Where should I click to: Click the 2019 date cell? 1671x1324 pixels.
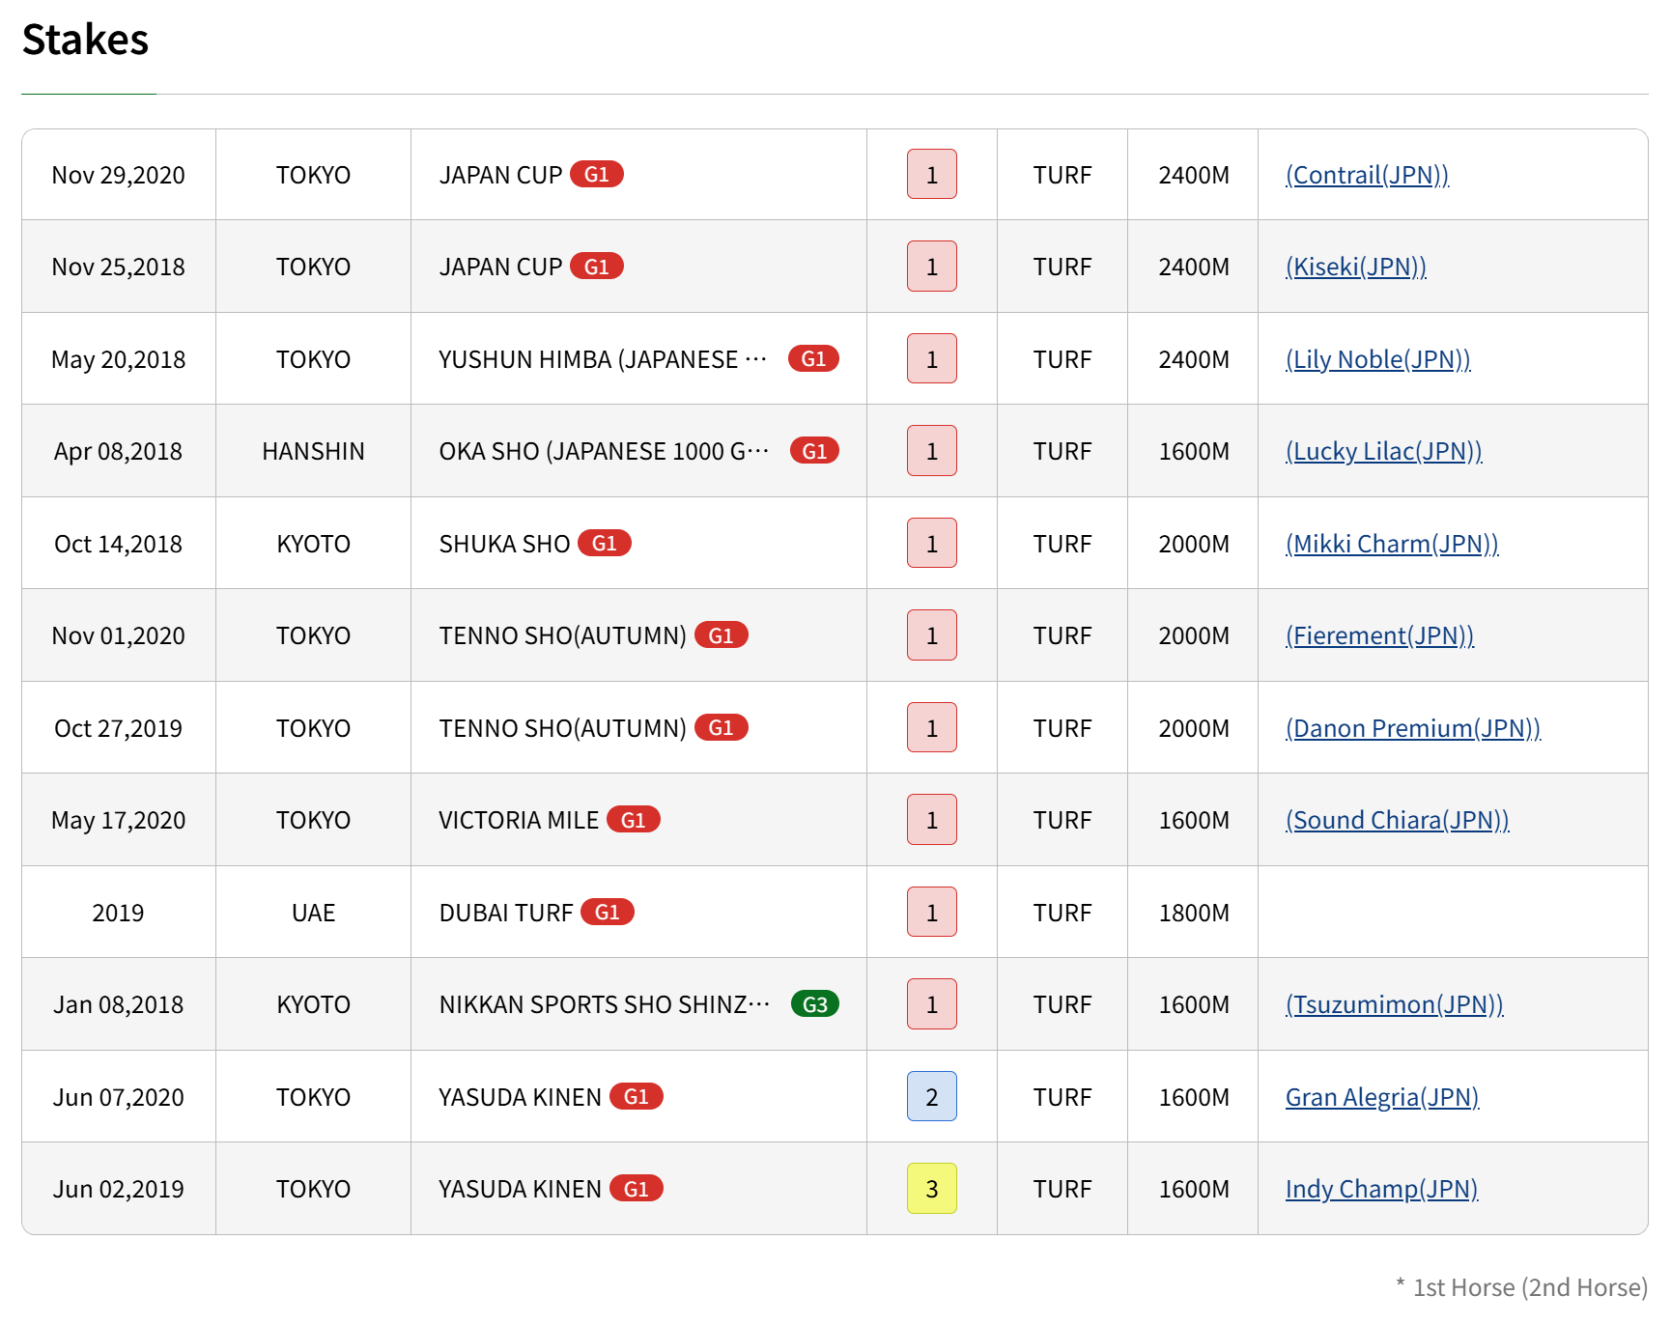(118, 913)
